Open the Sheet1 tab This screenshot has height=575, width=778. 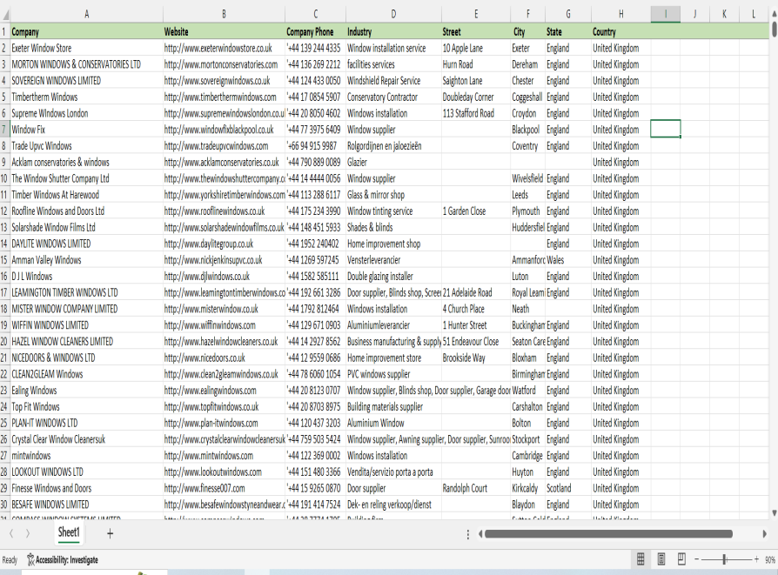point(69,532)
